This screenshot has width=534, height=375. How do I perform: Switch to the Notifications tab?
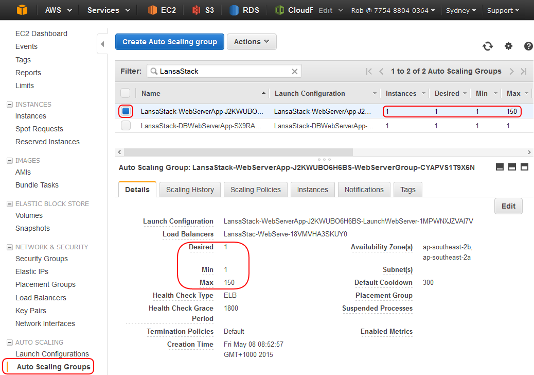(364, 190)
